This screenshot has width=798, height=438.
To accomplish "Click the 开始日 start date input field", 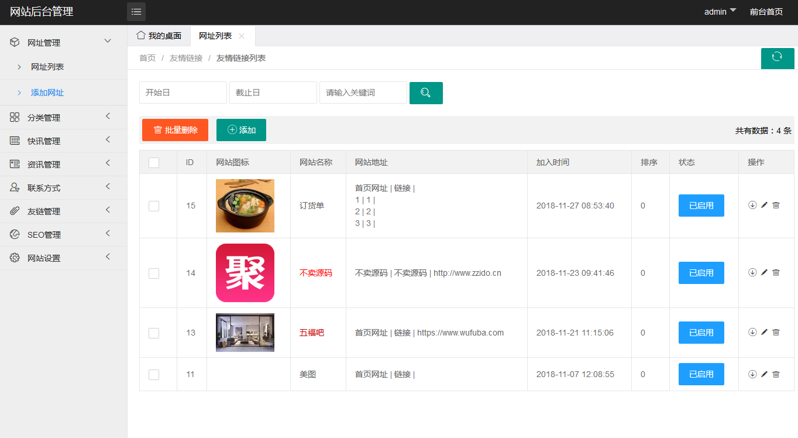I will click(x=183, y=93).
